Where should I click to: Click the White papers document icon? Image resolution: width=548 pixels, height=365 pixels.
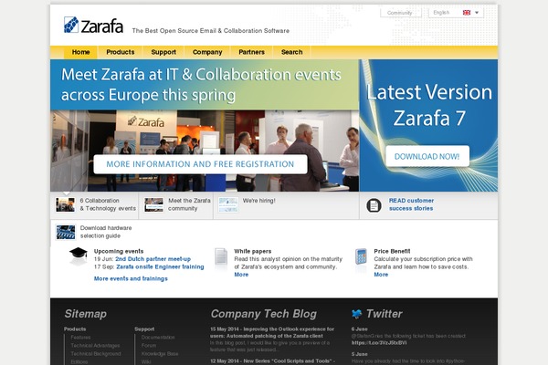click(221, 257)
